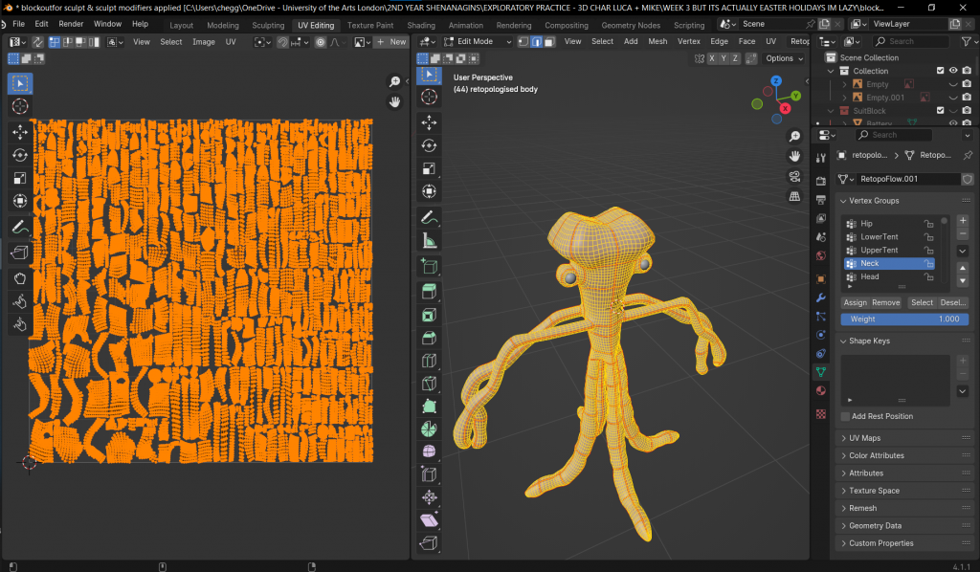Select the 2D Cursor tool in UV editor
The width and height of the screenshot is (980, 572).
pos(20,106)
